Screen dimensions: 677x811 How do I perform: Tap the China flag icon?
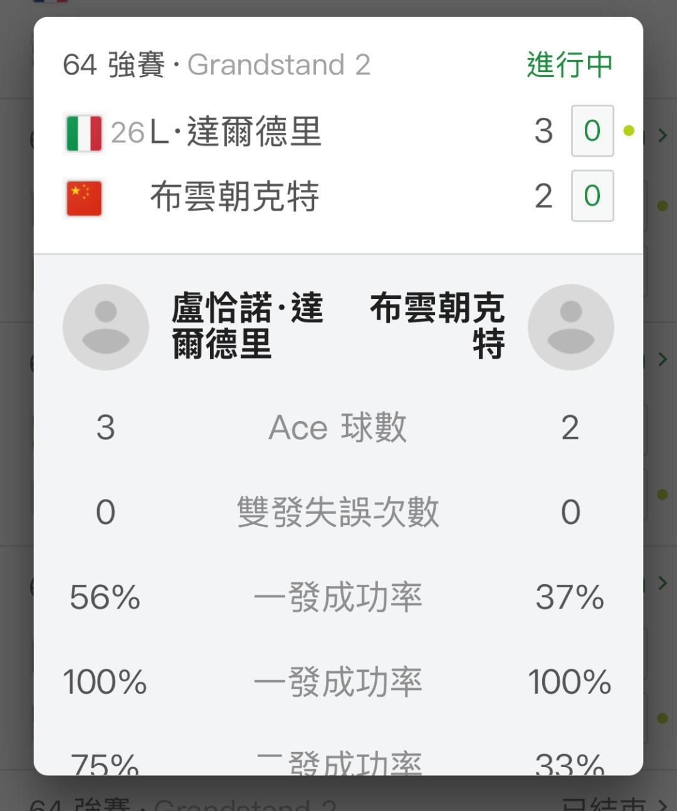[84, 198]
